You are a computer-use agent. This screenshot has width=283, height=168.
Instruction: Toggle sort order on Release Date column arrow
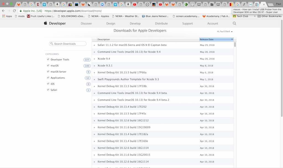232,39
